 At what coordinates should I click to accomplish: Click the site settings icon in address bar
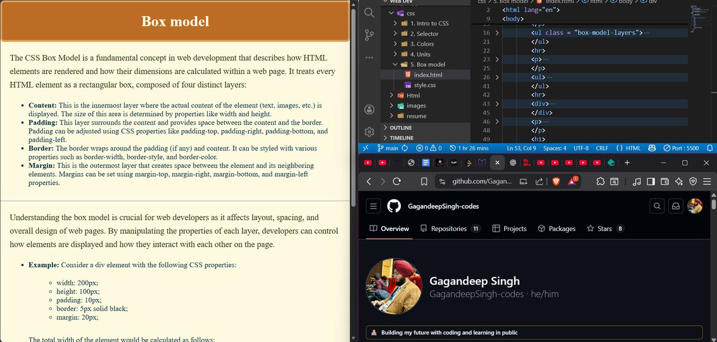[x=442, y=181]
